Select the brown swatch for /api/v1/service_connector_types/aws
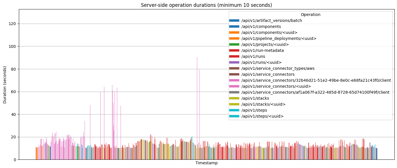 pyautogui.click(x=234, y=68)
